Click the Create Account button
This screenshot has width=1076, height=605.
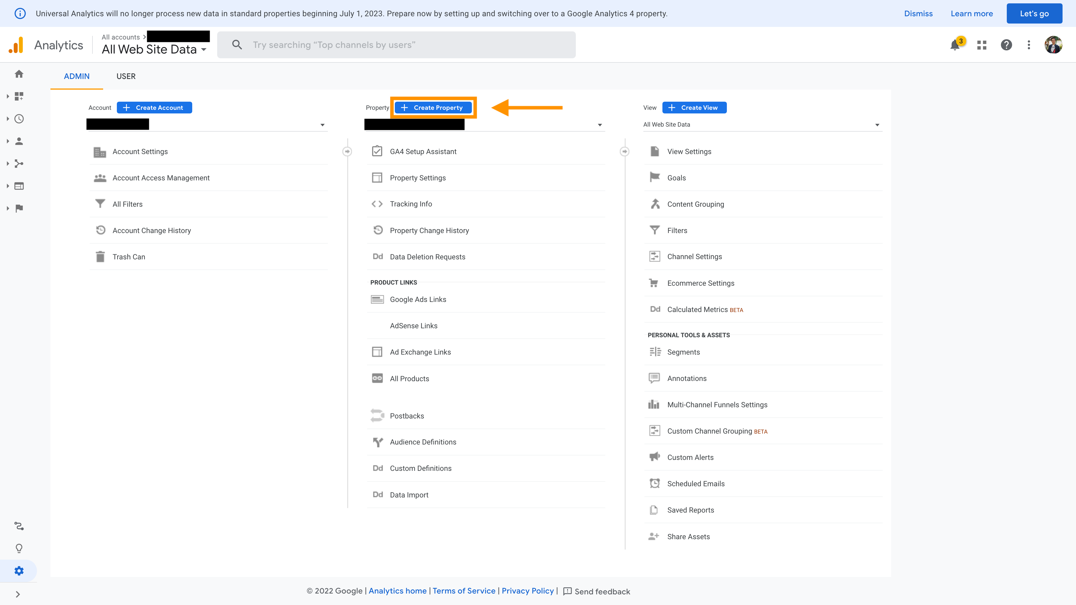click(x=154, y=107)
